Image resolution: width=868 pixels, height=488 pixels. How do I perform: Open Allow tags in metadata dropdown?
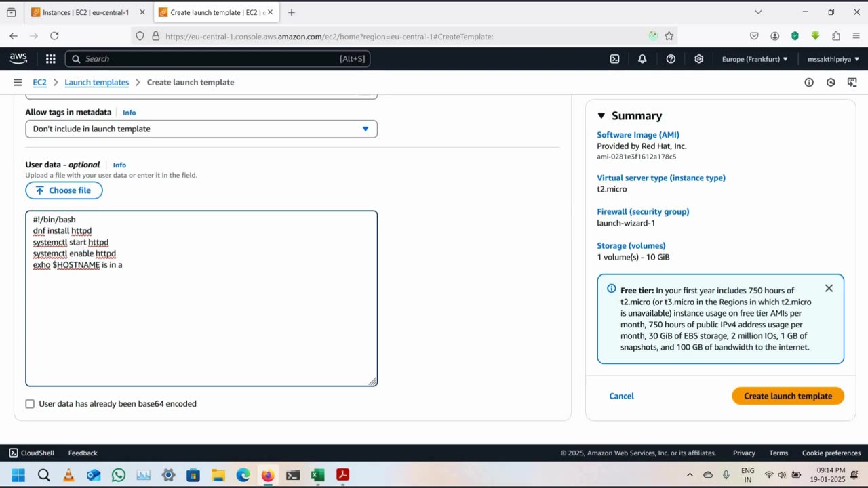click(x=201, y=129)
